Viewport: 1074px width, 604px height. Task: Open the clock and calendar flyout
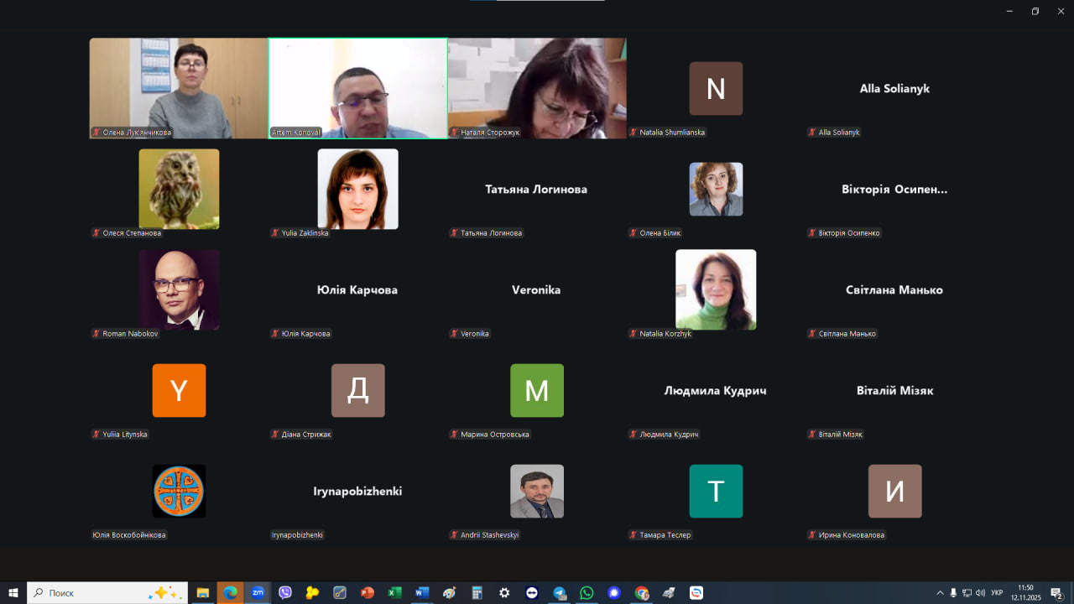(1025, 592)
